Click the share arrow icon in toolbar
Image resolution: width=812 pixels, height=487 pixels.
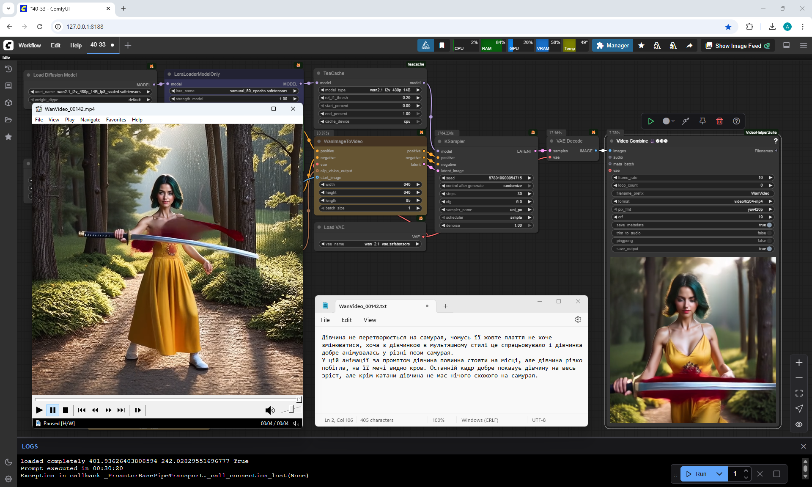(x=689, y=46)
